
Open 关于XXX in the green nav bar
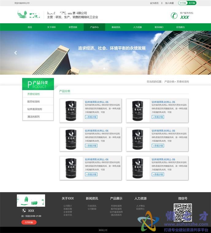click(51, 27)
